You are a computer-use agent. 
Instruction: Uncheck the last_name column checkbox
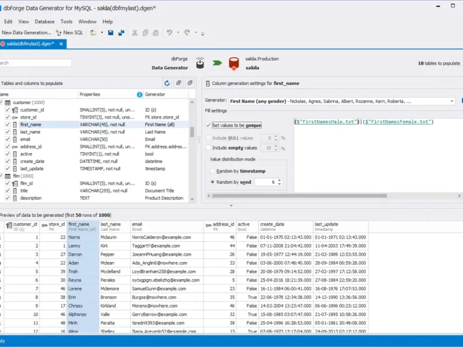(8, 132)
